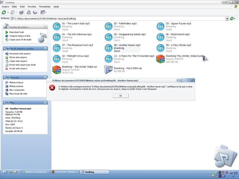Image resolution: width=239 pixels, height=179 pixels.
Task: Click the address bar path field
Action: click(118, 18)
